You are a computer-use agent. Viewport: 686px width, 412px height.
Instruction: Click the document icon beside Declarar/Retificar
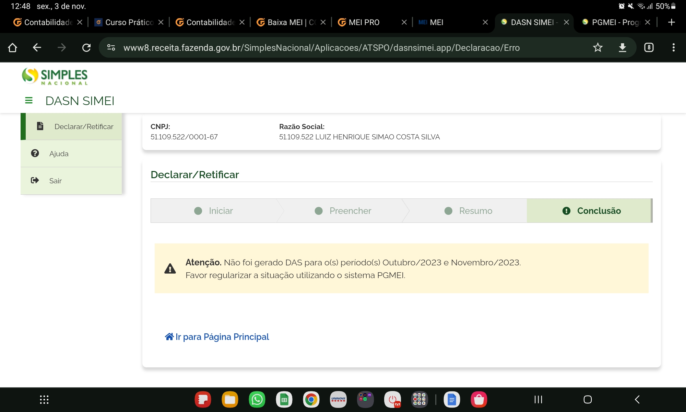click(x=40, y=126)
